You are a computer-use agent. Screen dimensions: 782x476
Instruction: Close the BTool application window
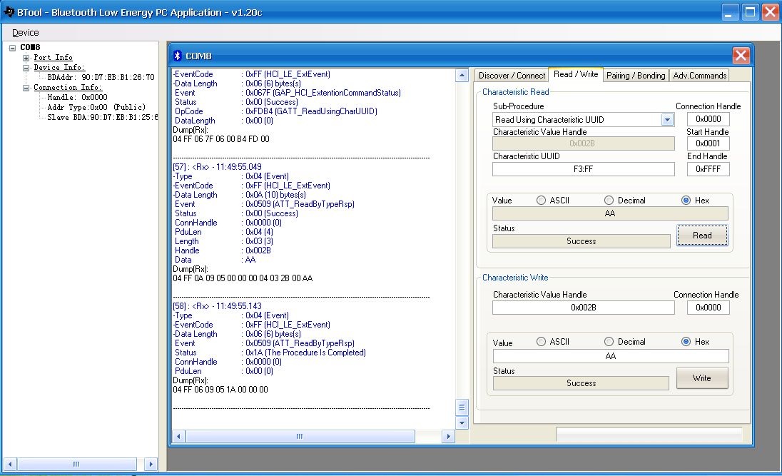[x=770, y=12]
